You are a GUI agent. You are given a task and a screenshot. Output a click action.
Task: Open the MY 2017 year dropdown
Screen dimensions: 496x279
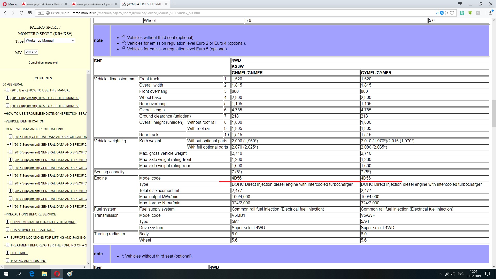[31, 52]
